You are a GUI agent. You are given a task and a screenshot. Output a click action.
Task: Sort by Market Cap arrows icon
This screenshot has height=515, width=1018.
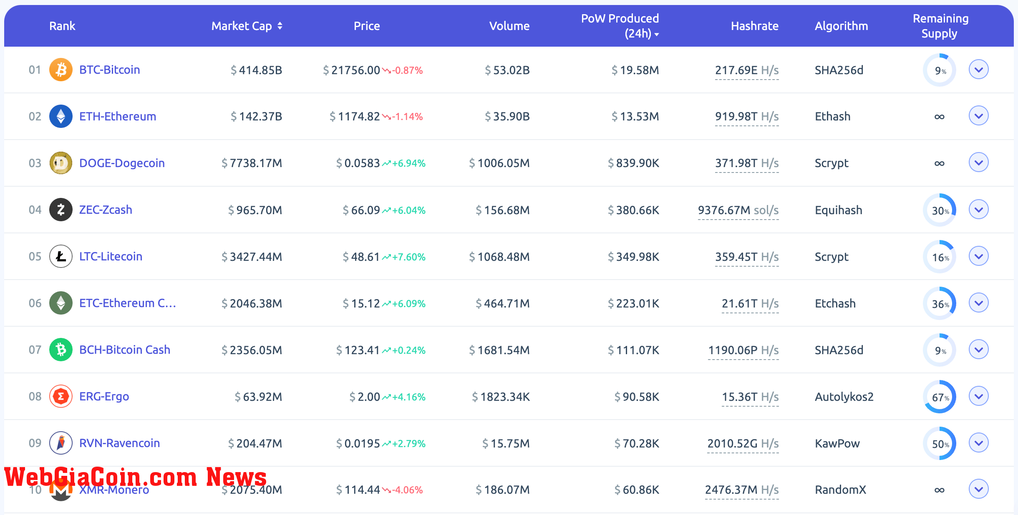pos(280,26)
